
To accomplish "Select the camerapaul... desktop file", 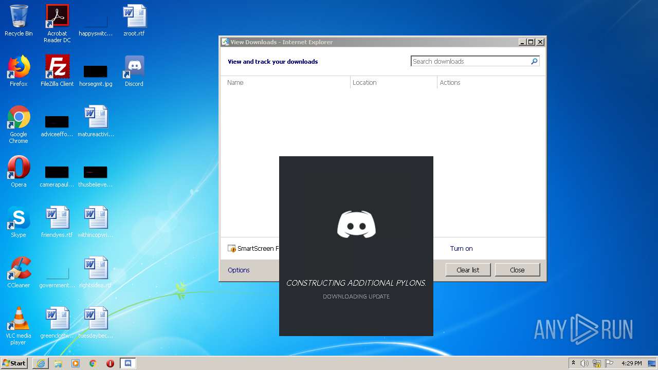I will coord(57,176).
